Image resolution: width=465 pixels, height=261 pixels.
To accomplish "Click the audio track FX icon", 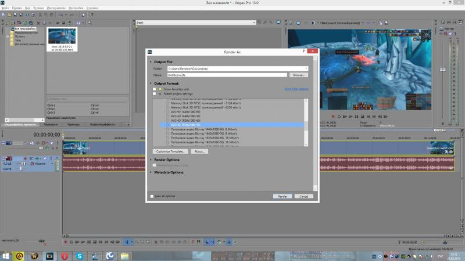I will click(37, 158).
